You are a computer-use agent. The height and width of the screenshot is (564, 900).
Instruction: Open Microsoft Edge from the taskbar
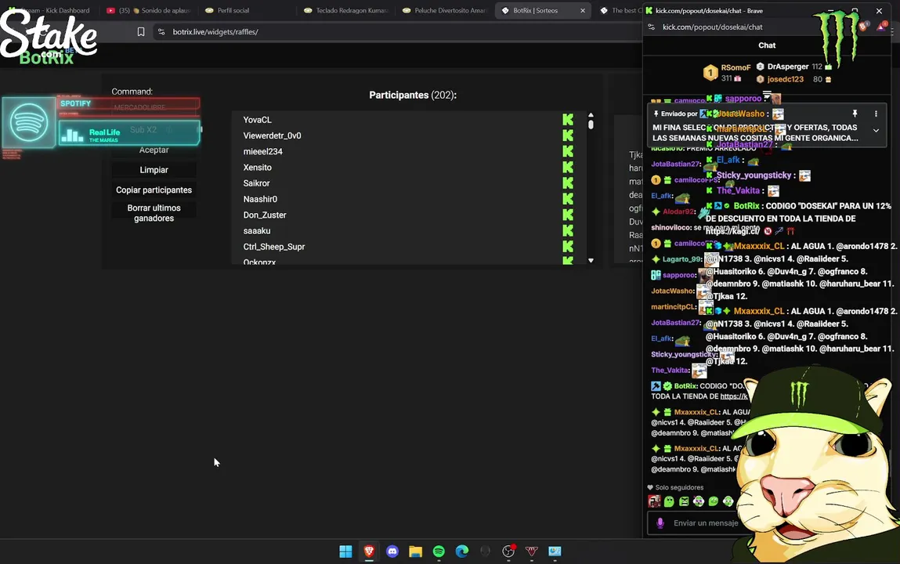tap(462, 551)
